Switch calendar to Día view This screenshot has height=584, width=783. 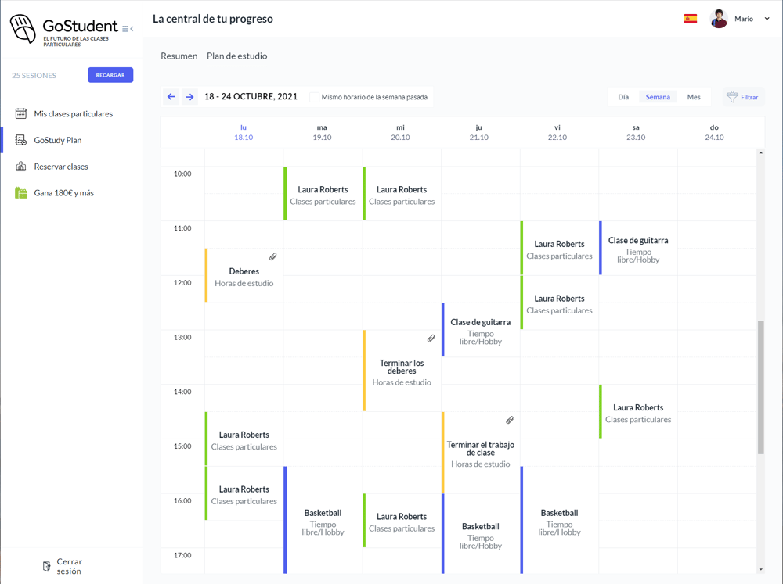[x=623, y=97]
